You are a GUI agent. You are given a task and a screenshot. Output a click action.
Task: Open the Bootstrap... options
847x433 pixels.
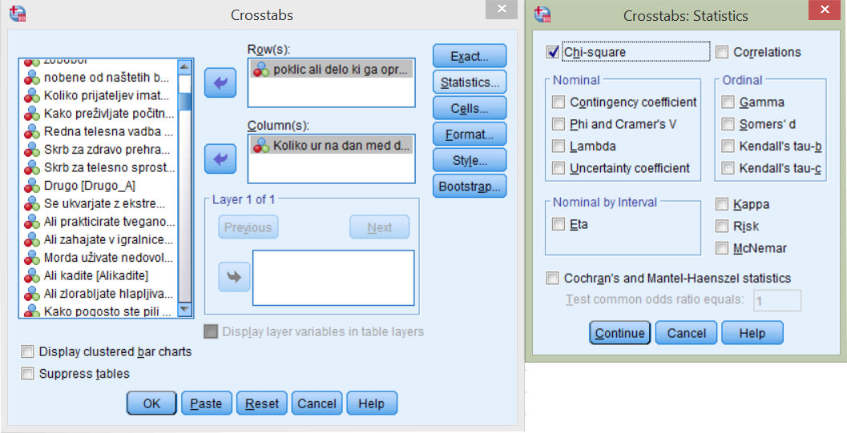(470, 186)
